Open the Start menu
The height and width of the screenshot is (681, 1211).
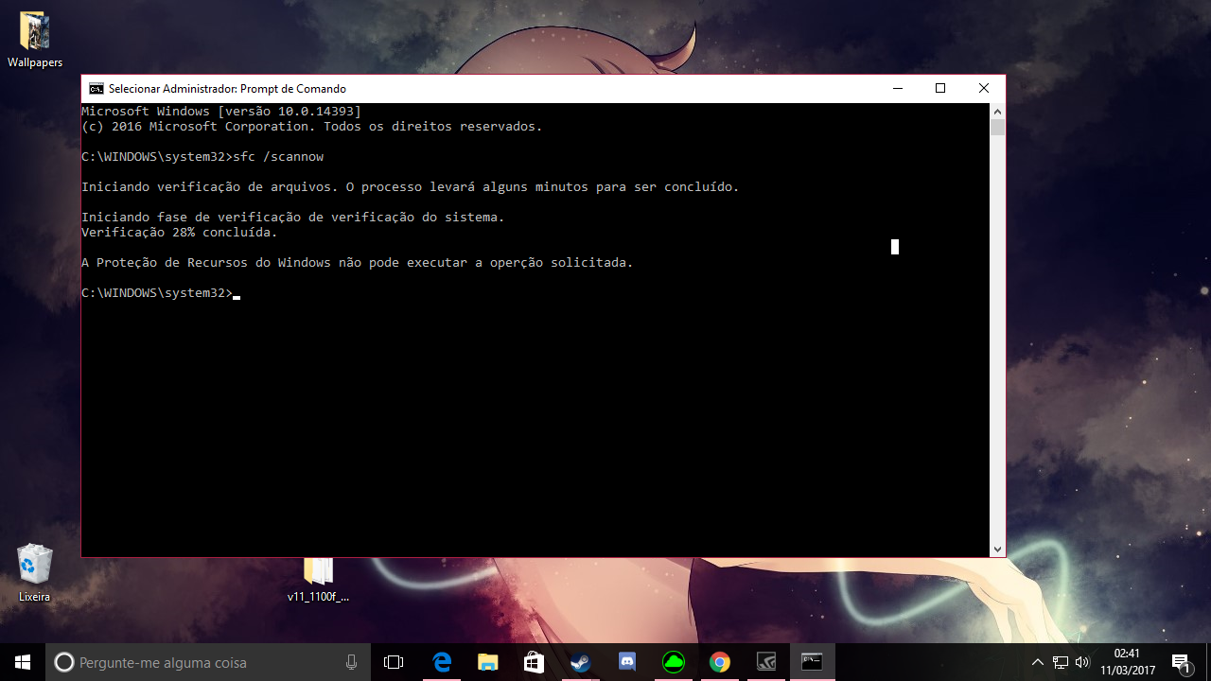[x=23, y=662]
